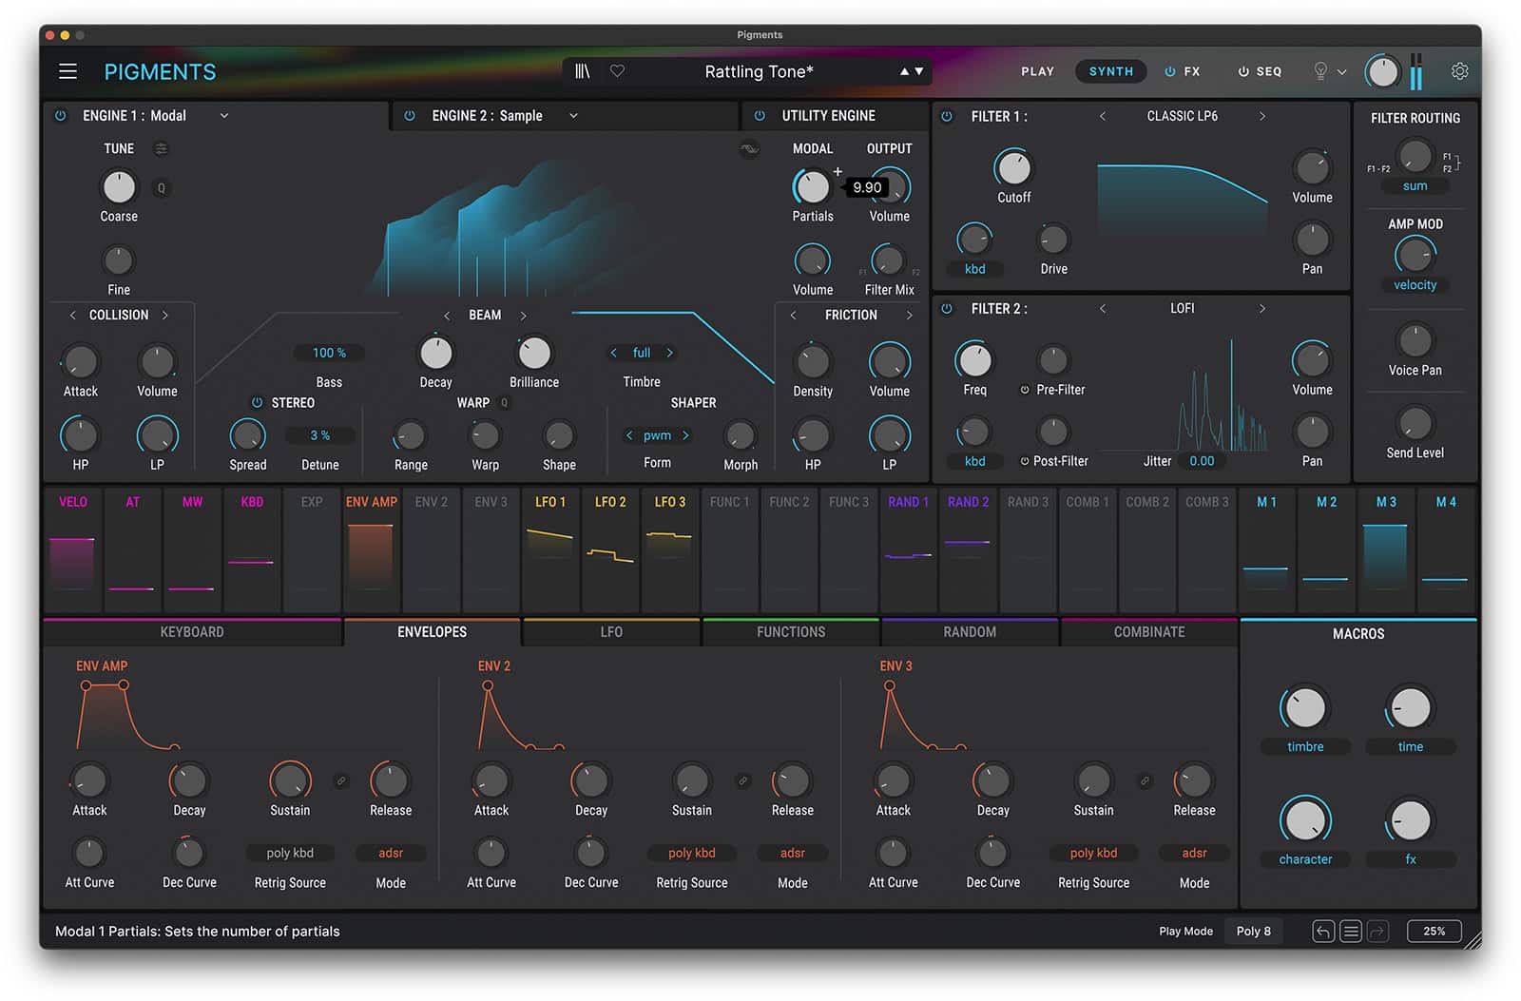
Task: Toggle Utility Engine power button
Action: pyautogui.click(x=760, y=116)
